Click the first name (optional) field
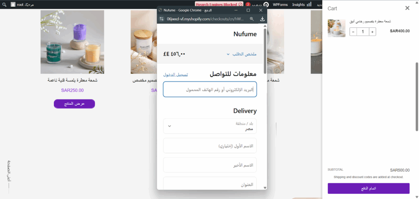 point(210,145)
